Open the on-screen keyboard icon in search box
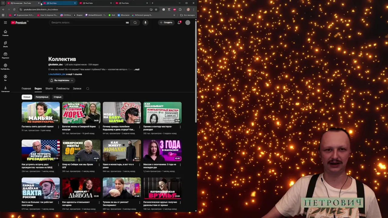This screenshot has width=388, height=218. [127, 22]
